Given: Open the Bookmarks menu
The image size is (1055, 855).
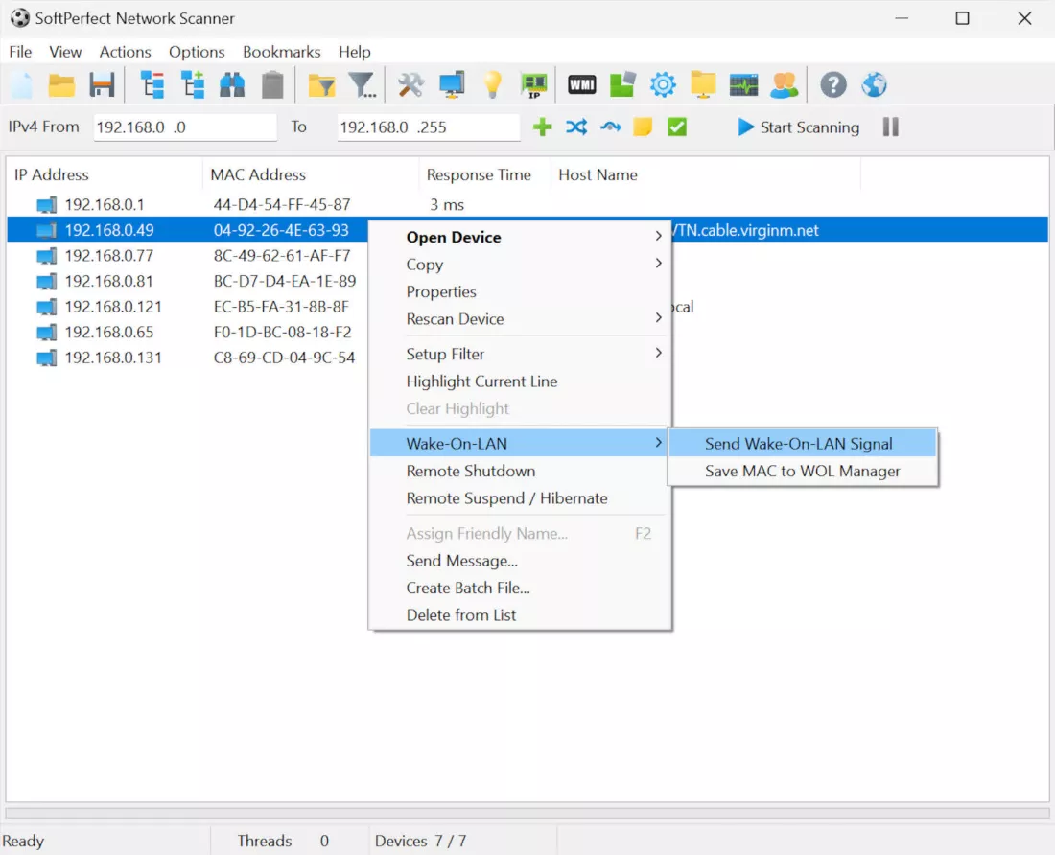Looking at the screenshot, I should pos(281,52).
